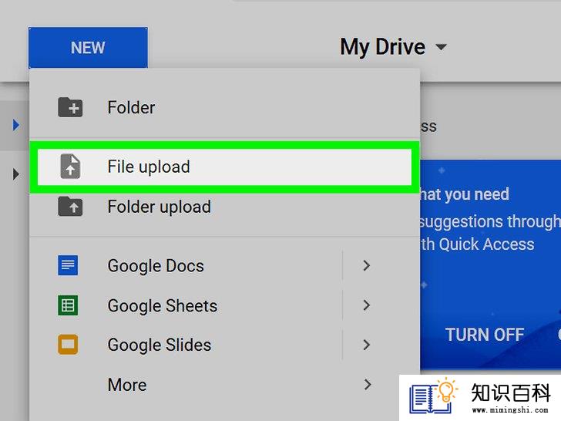This screenshot has height=421, width=561.
Task: Open the My Drive dropdown arrow
Action: coord(441,47)
